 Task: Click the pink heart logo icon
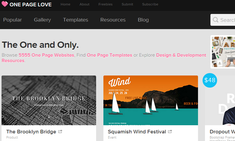point(5,4)
